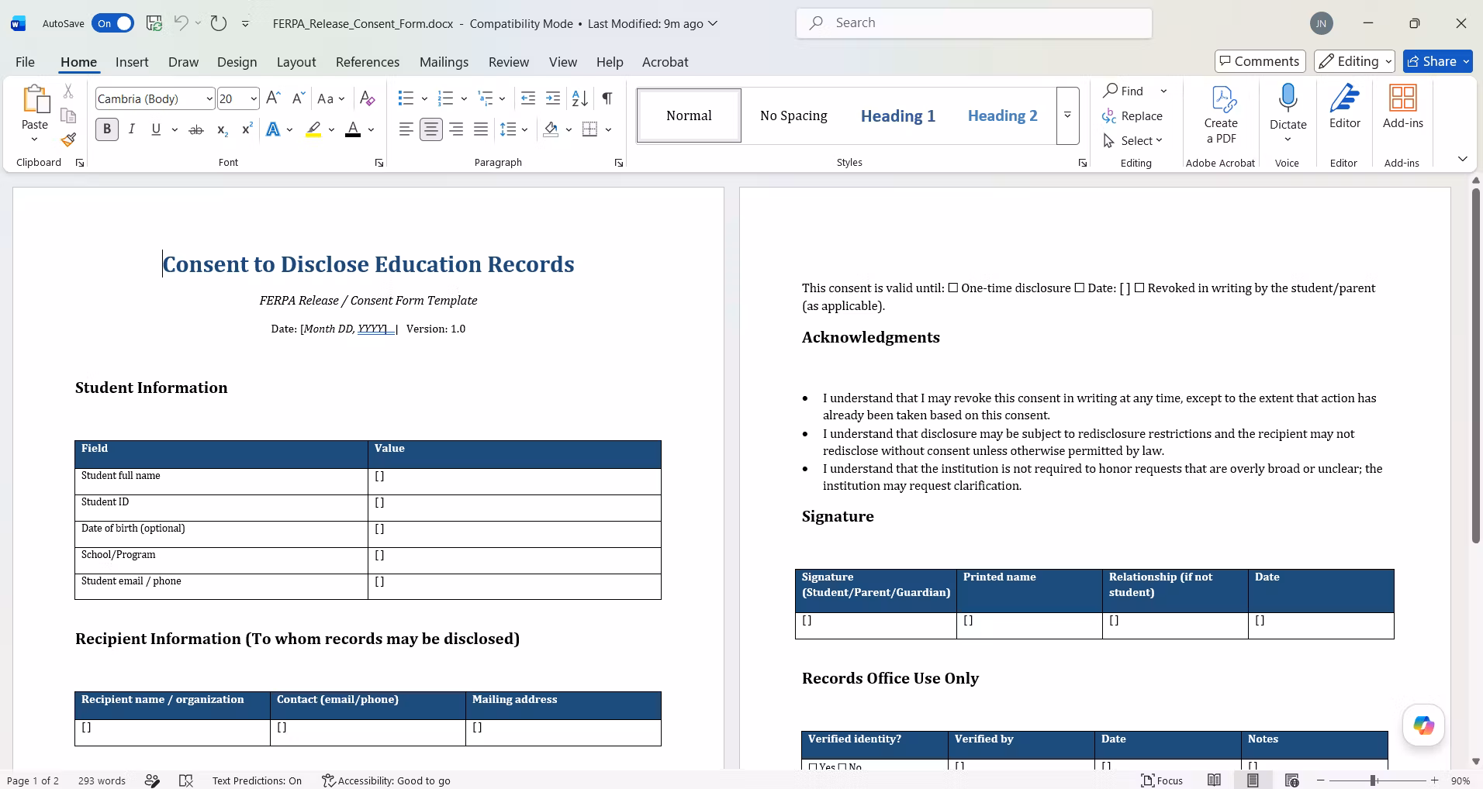
Task: Toggle italic formatting
Action: pyautogui.click(x=132, y=129)
